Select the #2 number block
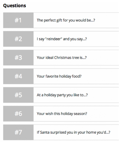The width and height of the screenshot is (119, 149). pyautogui.click(x=18, y=39)
